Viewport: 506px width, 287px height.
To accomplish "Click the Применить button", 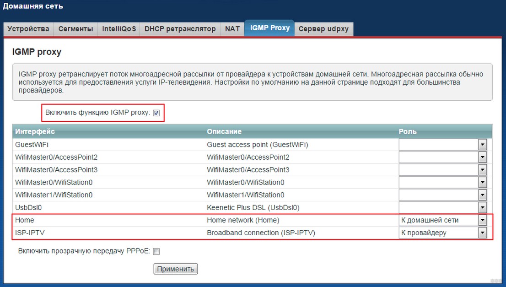I will (176, 269).
